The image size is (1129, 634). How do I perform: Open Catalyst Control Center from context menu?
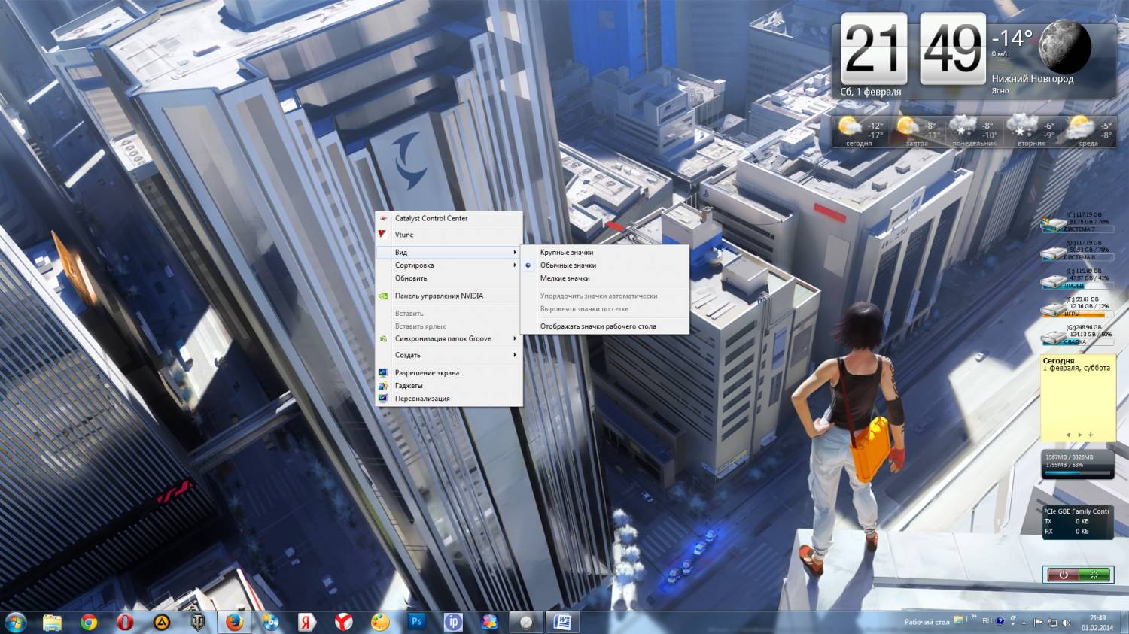449,218
